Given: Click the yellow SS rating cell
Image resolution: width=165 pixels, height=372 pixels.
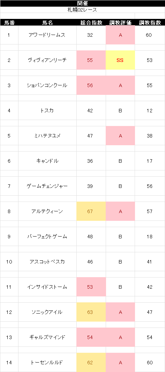Looking at the screenshot, I should tap(120, 60).
